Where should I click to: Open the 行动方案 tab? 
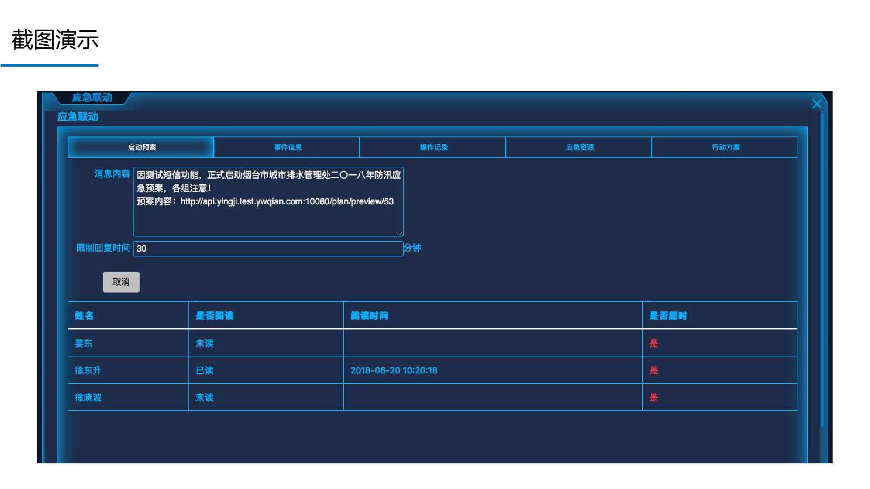click(725, 147)
